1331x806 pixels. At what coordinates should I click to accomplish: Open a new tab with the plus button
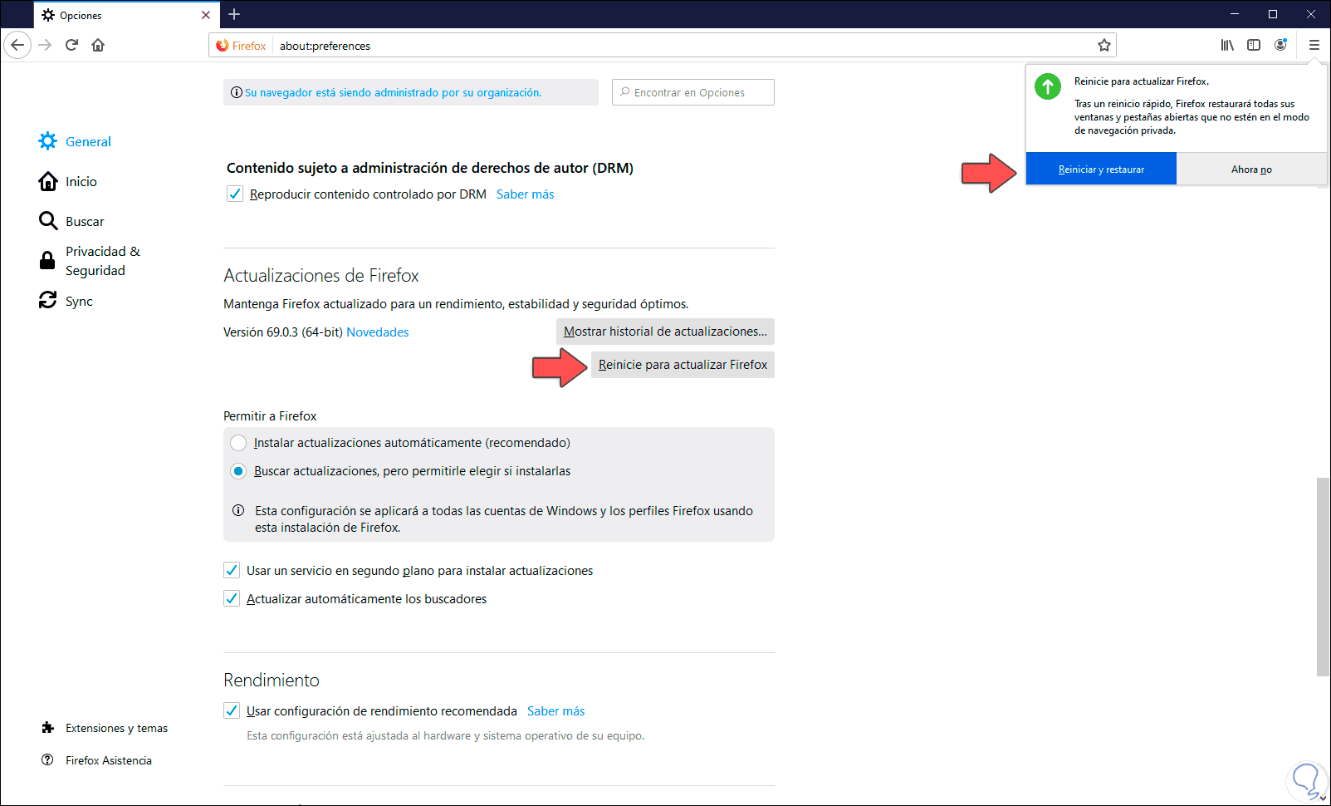tap(234, 14)
